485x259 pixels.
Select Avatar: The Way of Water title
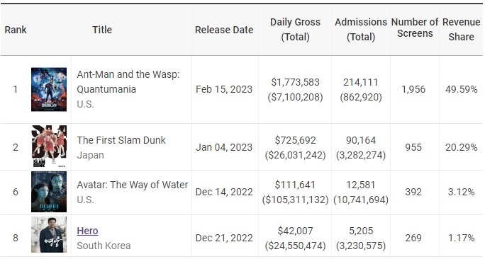click(x=133, y=185)
